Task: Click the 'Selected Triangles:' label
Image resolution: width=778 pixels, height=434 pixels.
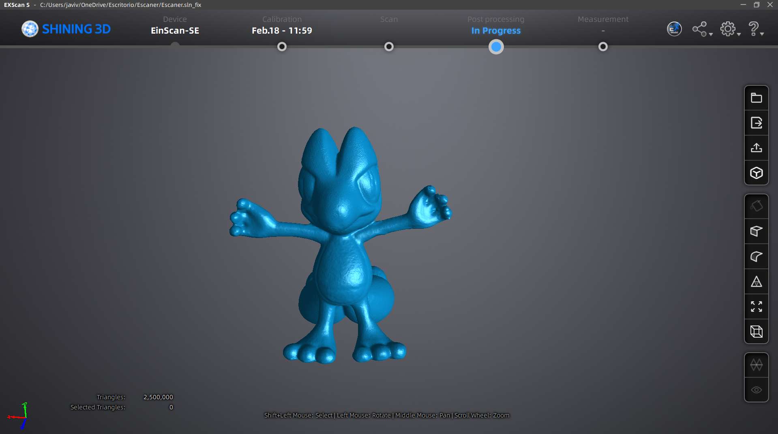Action: coord(98,407)
